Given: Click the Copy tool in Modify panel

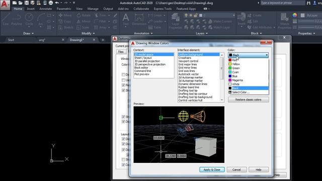Looking at the screenshot, I should pos(65,21).
